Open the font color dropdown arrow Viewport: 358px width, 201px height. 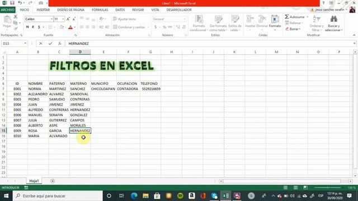[x=74, y=27]
